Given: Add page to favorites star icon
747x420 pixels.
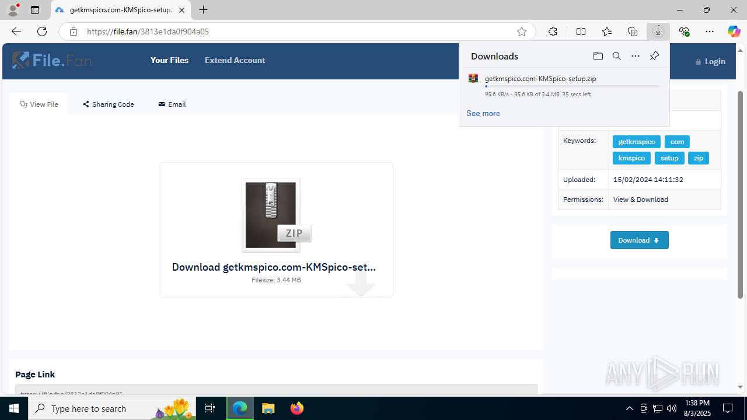Looking at the screenshot, I should click(522, 32).
